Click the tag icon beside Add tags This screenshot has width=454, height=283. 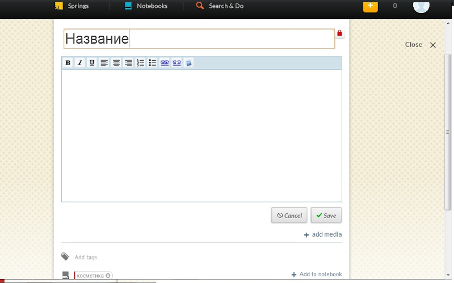click(65, 256)
